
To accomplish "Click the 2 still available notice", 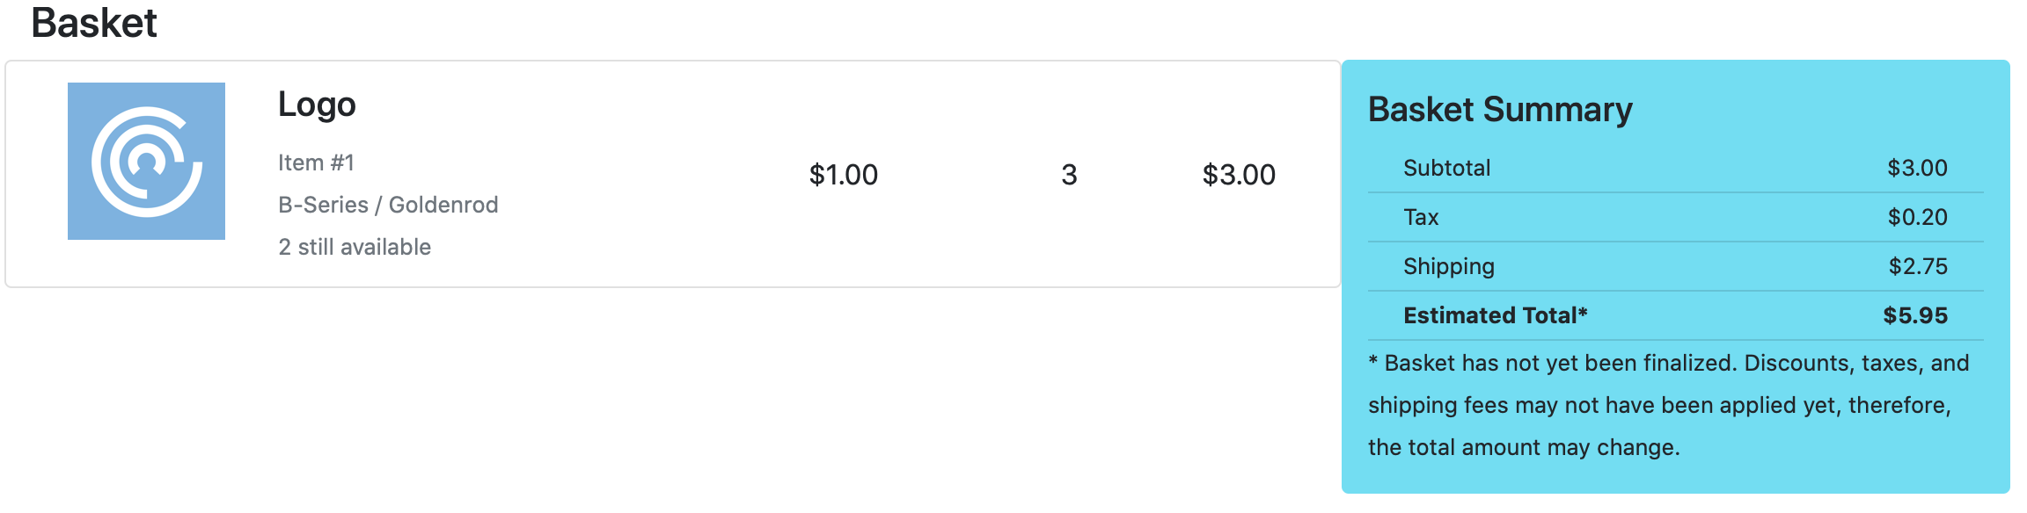I will point(355,247).
